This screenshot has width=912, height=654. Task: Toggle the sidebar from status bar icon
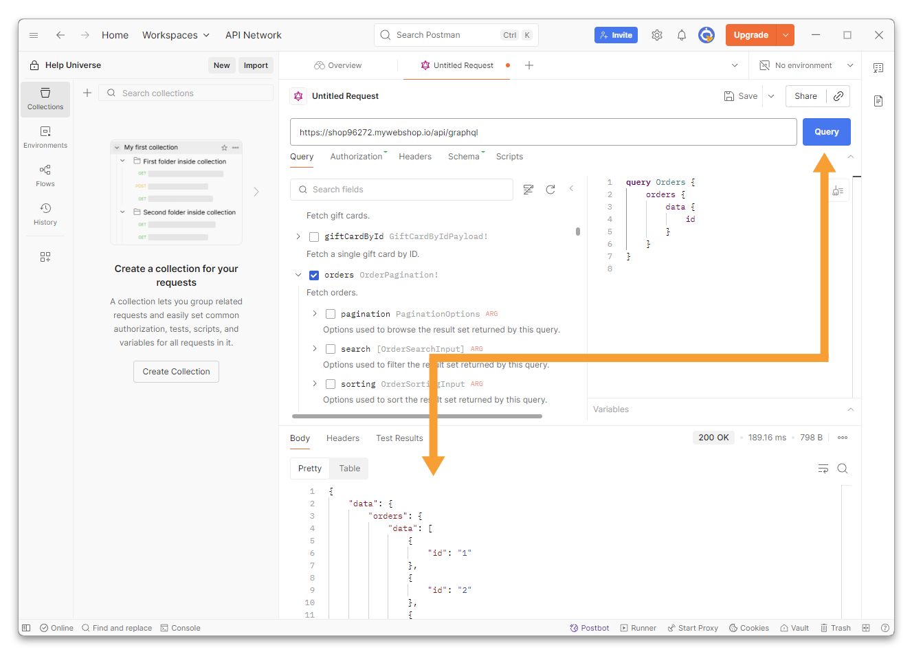point(26,628)
